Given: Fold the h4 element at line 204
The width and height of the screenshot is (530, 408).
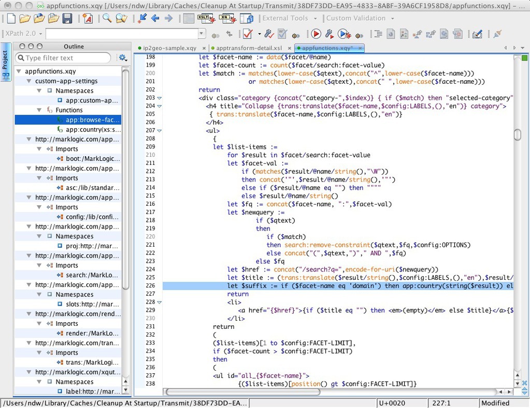Looking at the screenshot, I should click(x=159, y=107).
